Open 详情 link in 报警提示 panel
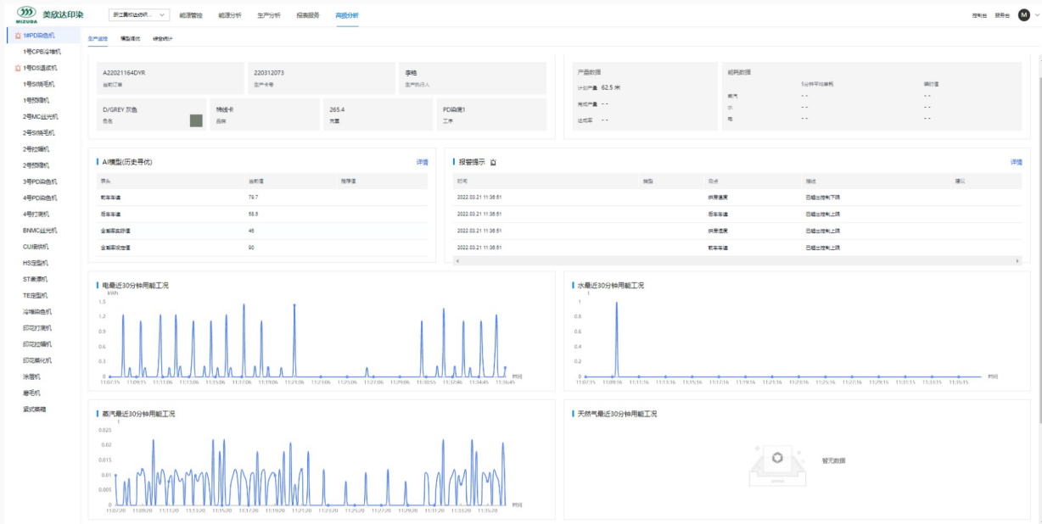The image size is (1042, 524). point(1016,162)
